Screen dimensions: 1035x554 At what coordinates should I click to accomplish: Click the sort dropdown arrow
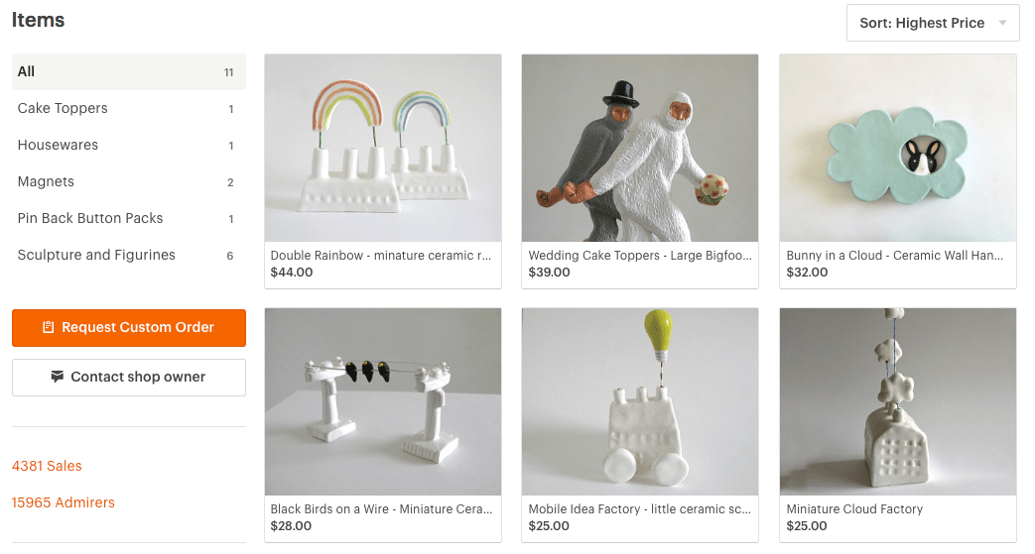[1002, 23]
